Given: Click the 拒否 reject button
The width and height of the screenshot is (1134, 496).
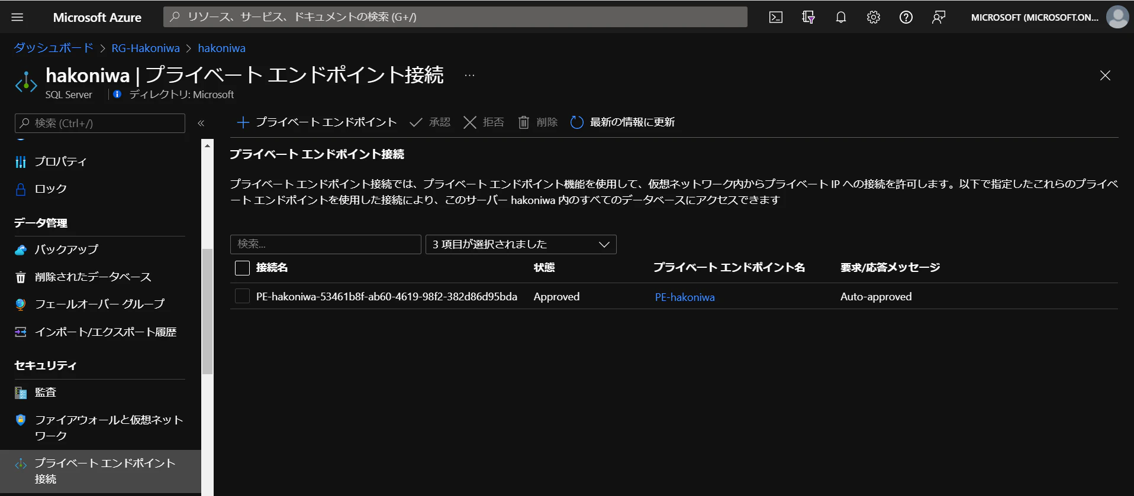Looking at the screenshot, I should 484,122.
